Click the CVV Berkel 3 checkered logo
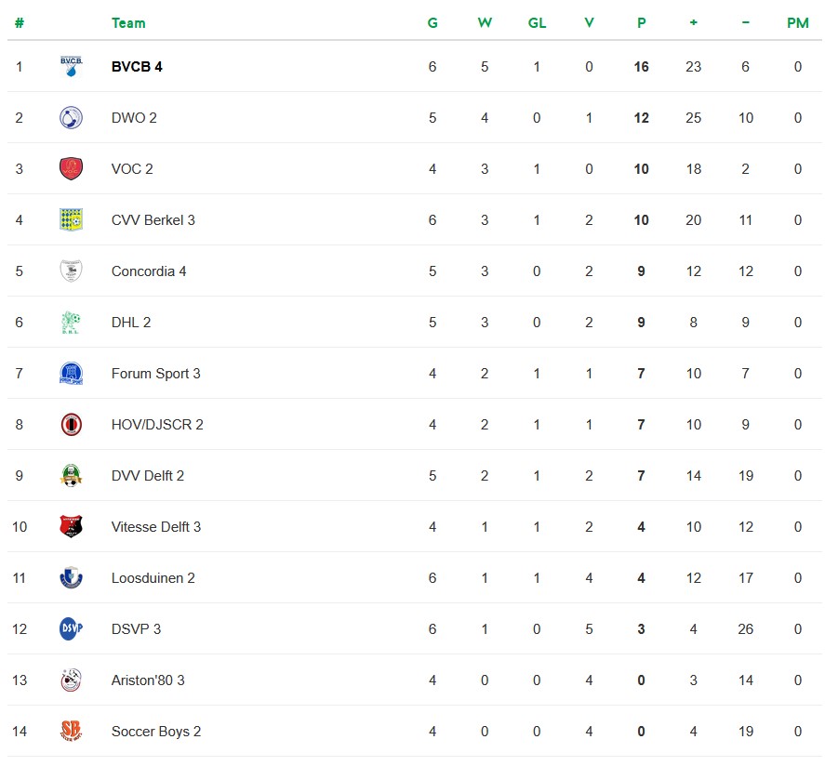The height and width of the screenshot is (766, 825). click(71, 220)
